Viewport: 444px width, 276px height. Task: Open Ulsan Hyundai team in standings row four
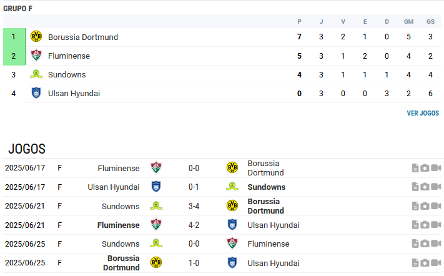click(x=74, y=94)
